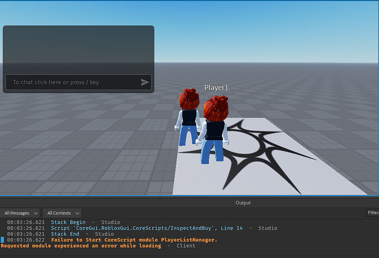Open the All Messages dropdown
This screenshot has height=258, width=379.
click(x=20, y=213)
